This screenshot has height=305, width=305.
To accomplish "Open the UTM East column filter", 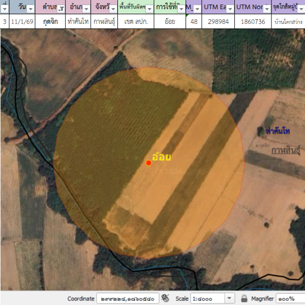I will pos(230,9).
